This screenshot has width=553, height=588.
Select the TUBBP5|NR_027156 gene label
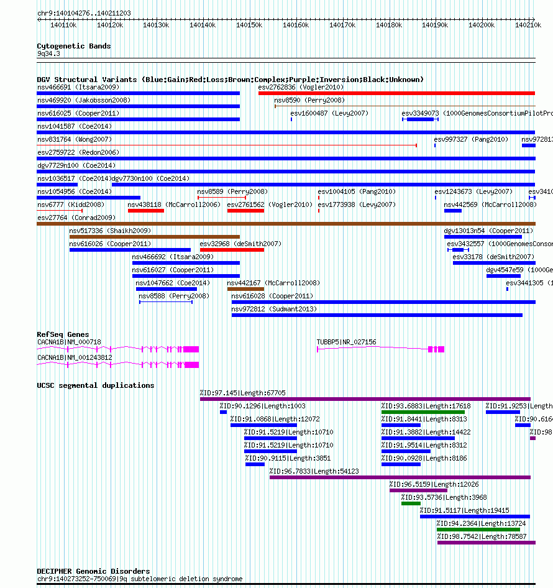(347, 342)
